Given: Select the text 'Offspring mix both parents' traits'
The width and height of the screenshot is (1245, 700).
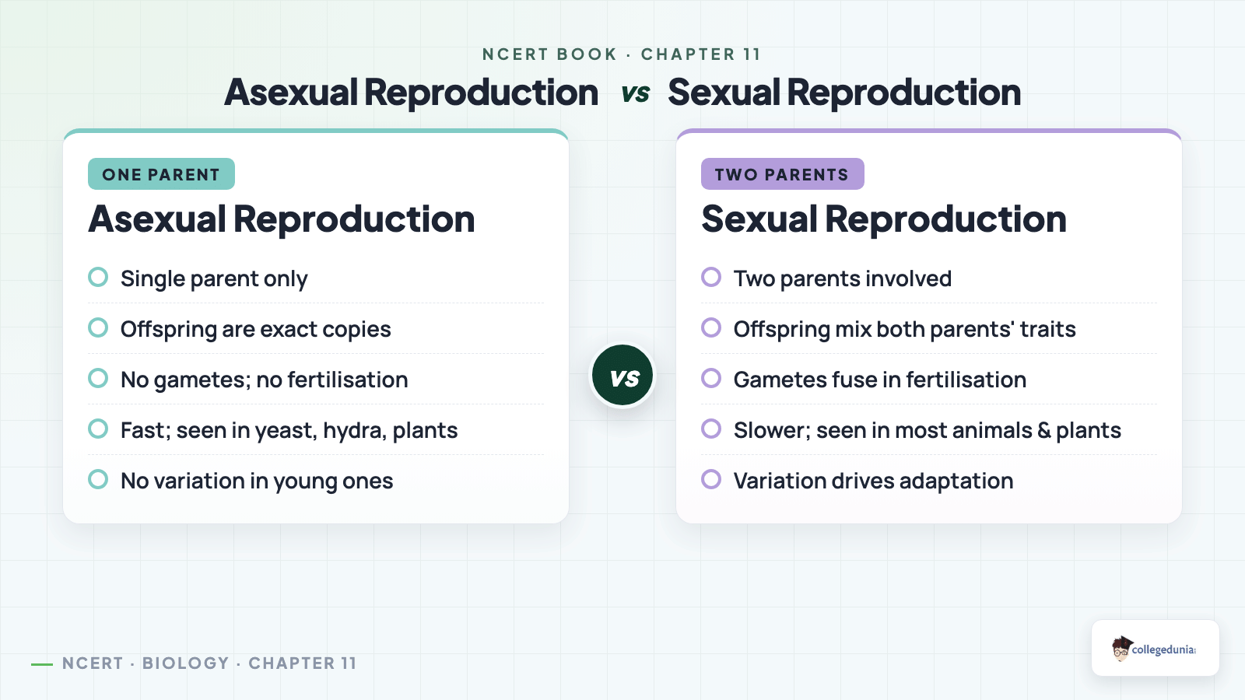Looking at the screenshot, I should 904,329.
